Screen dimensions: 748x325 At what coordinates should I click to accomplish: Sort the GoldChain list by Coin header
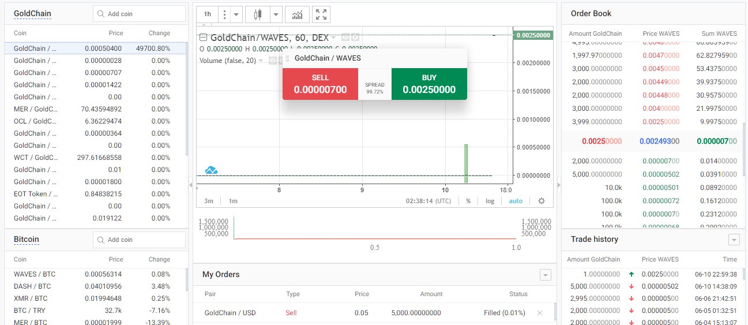(x=20, y=33)
